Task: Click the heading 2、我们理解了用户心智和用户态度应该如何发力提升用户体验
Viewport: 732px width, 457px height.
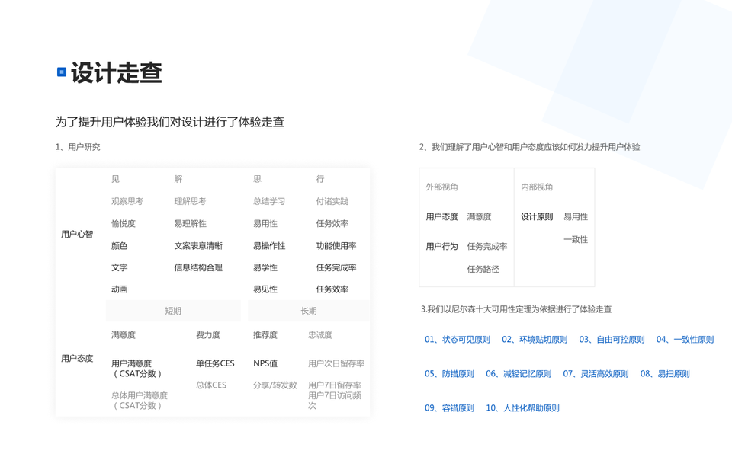Action: click(x=529, y=147)
